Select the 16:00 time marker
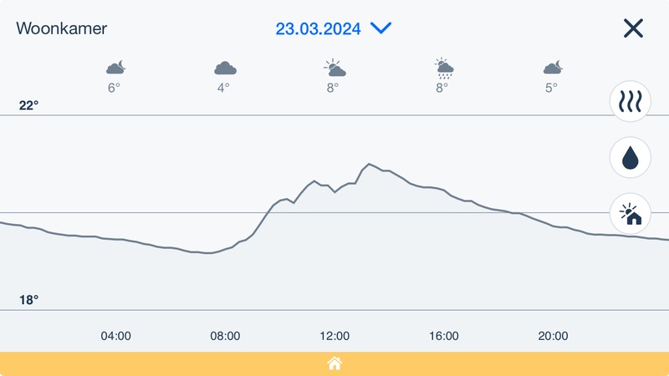This screenshot has width=669, height=376. coord(444,336)
